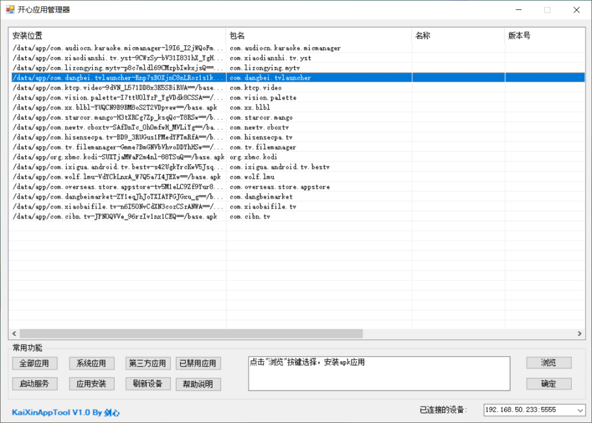The height and width of the screenshot is (423, 592).
Task: Pick the com.wolf.lmu package row
Action: pos(297,176)
